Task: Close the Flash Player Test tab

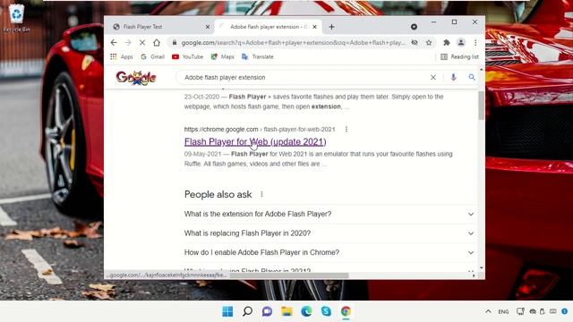Action: (208, 27)
